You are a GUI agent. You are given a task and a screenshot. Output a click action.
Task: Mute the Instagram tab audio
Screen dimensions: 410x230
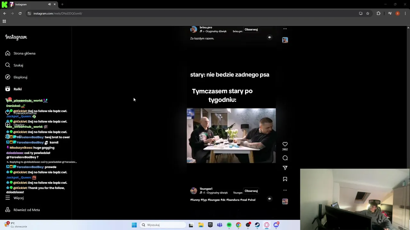[49, 4]
